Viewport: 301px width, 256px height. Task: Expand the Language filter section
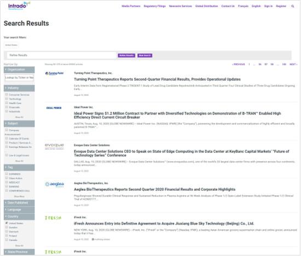[x=19, y=210]
